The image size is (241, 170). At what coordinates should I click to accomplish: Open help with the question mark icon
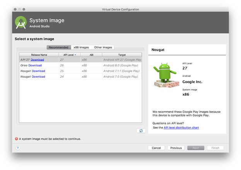tap(18, 148)
